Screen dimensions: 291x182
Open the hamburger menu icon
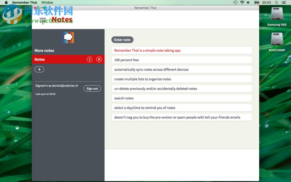coord(43,20)
